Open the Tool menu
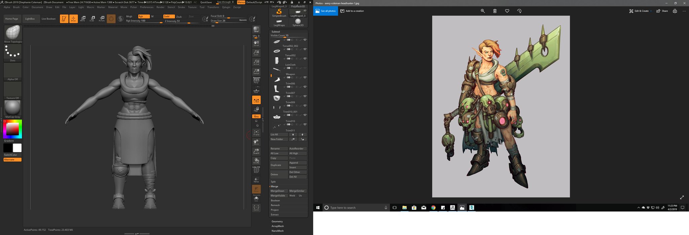This screenshot has height=235, width=689. 202,7
